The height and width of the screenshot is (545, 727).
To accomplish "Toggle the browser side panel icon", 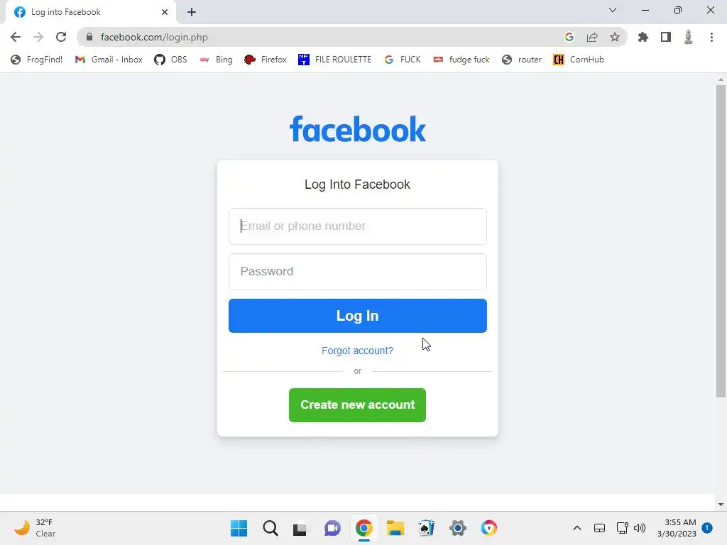I will pos(666,37).
